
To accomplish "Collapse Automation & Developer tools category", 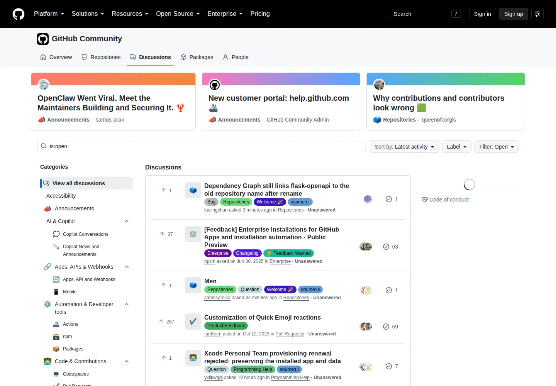I will tap(127, 304).
